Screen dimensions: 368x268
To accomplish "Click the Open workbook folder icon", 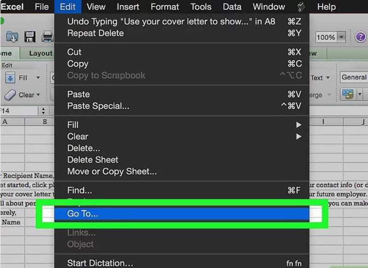I will pyautogui.click(x=11, y=37).
